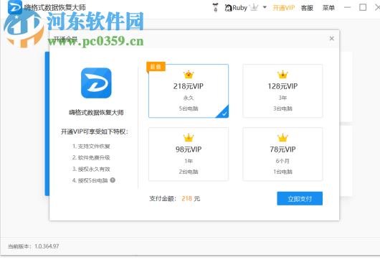Click the avatar icon in title bar

(x=215, y=7)
